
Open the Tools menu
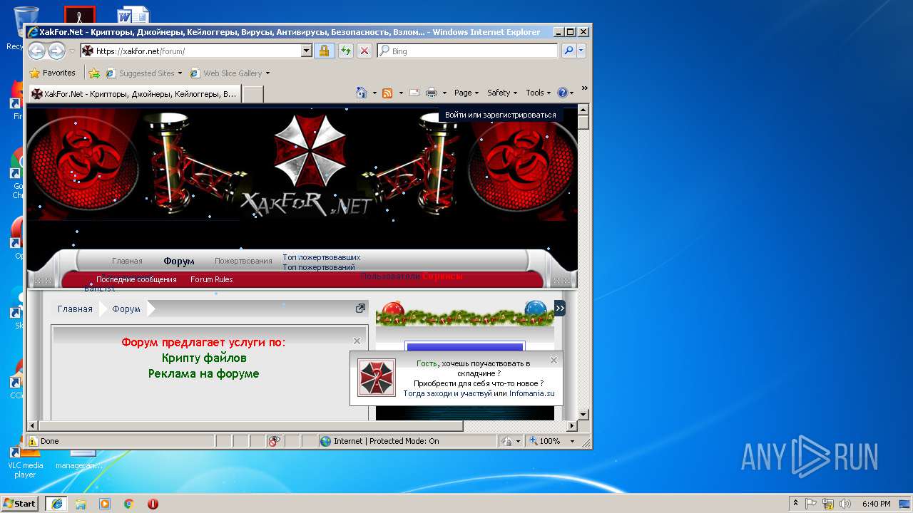tap(539, 93)
